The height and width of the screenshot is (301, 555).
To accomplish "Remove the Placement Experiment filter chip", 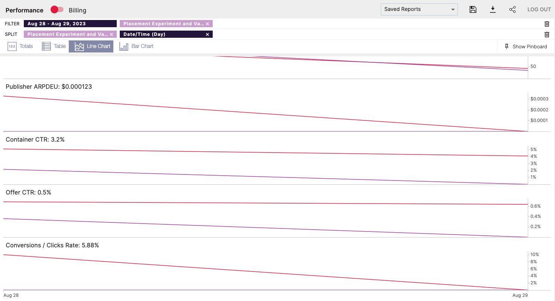I will (207, 24).
